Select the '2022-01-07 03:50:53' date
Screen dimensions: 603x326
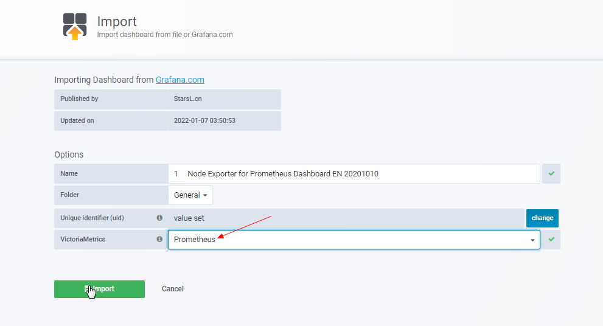coord(204,120)
